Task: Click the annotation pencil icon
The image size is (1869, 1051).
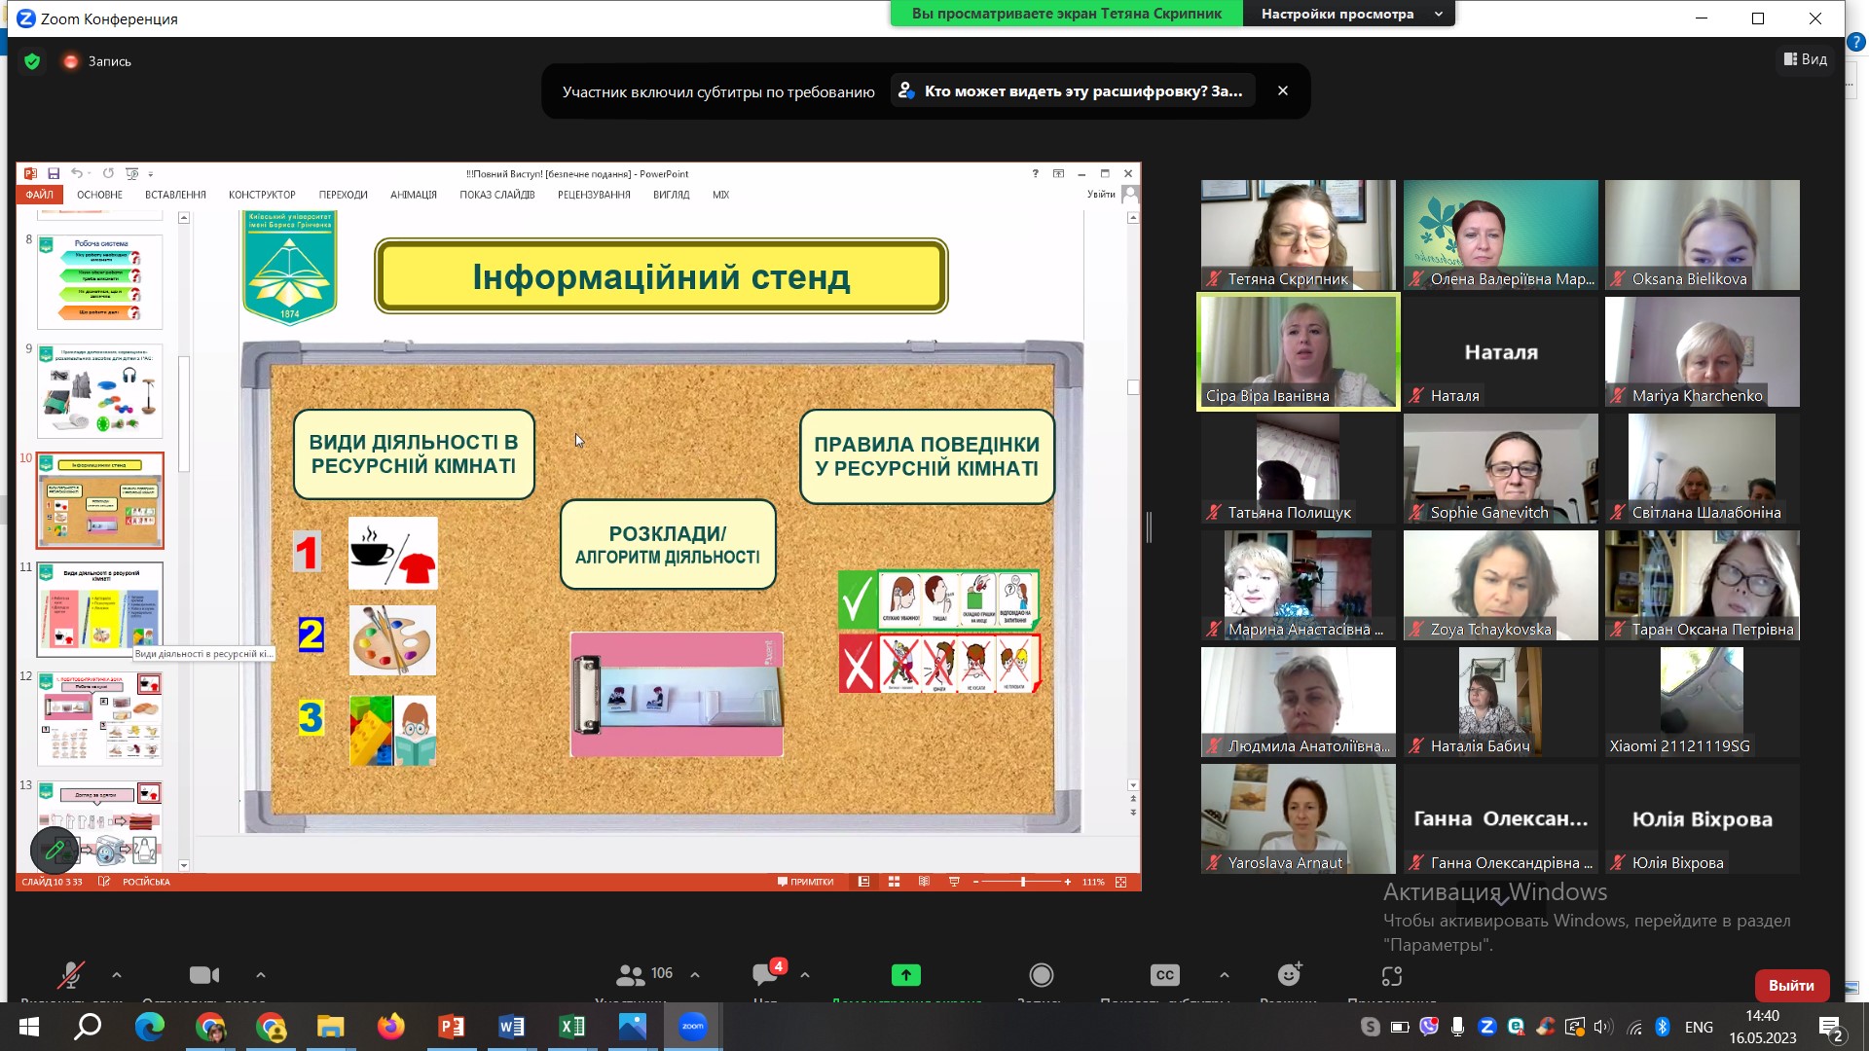Action: 55,850
